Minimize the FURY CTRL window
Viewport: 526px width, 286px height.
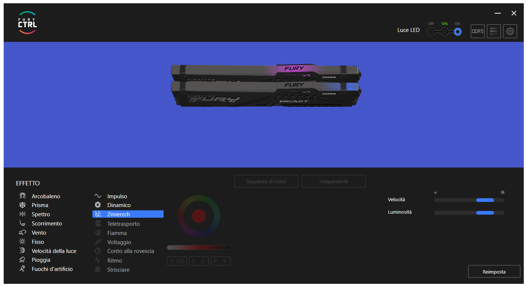[x=498, y=13]
